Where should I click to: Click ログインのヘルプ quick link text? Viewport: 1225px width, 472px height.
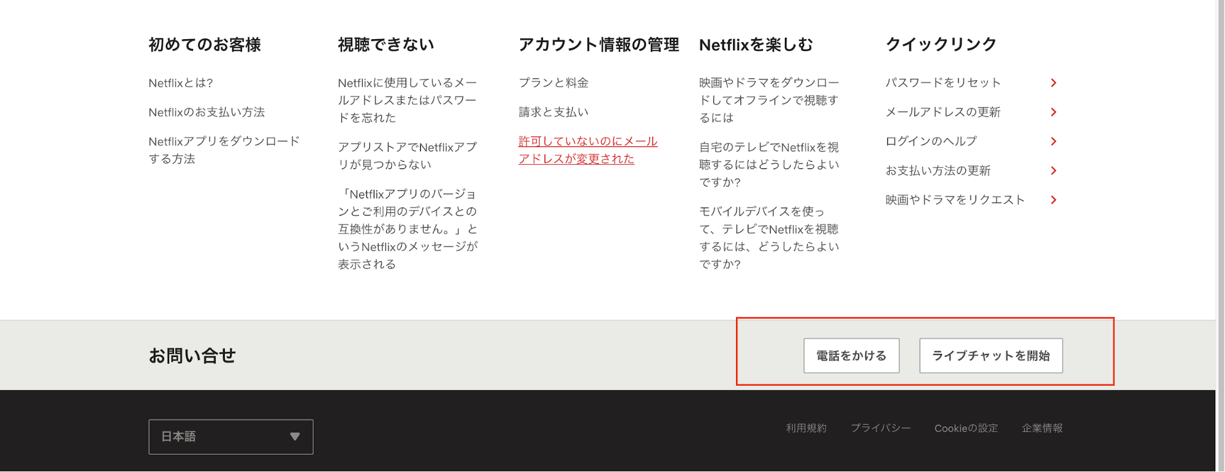[931, 141]
